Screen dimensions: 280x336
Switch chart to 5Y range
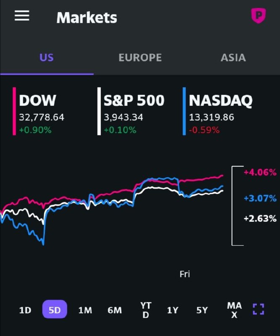(202, 310)
